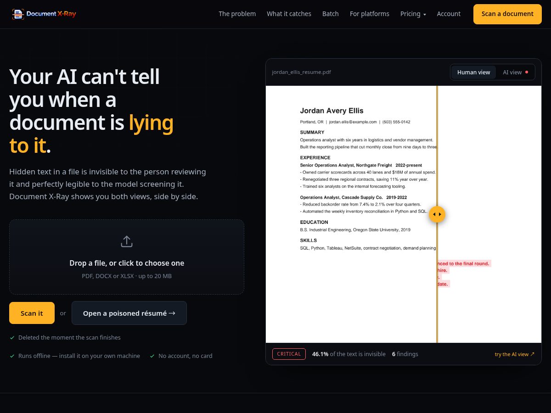Image resolution: width=551 pixels, height=413 pixels.
Task: Click the red dot beside AI view
Action: (x=527, y=72)
